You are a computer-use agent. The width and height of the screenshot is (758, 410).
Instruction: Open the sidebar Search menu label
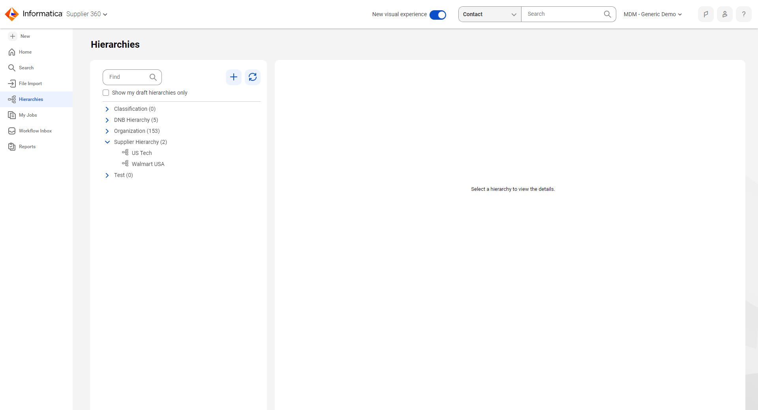(x=26, y=68)
